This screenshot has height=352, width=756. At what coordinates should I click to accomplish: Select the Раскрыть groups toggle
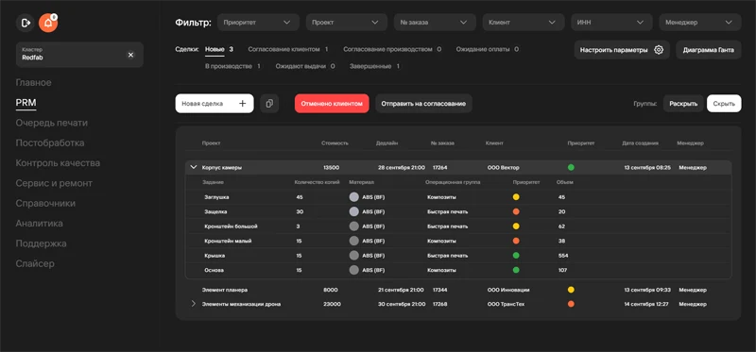683,104
